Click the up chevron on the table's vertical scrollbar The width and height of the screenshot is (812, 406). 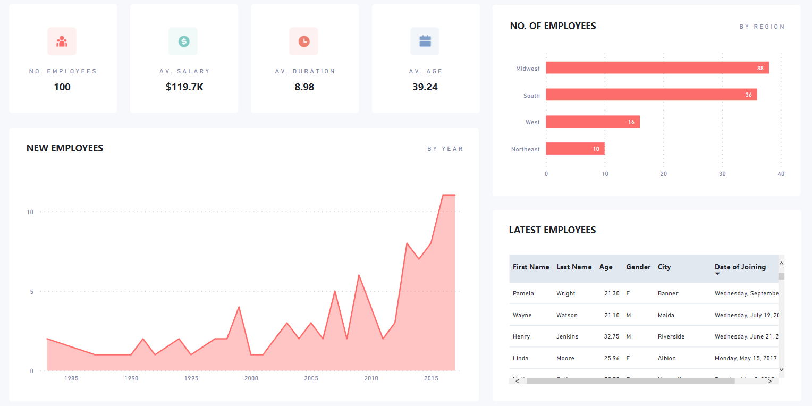coord(781,263)
